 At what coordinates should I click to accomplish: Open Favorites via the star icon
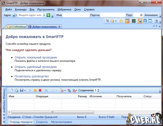121,21
